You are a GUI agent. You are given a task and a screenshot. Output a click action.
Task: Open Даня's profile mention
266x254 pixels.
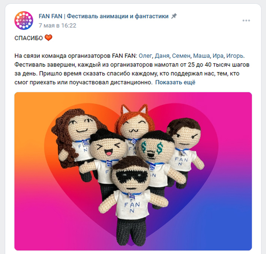[162, 56]
